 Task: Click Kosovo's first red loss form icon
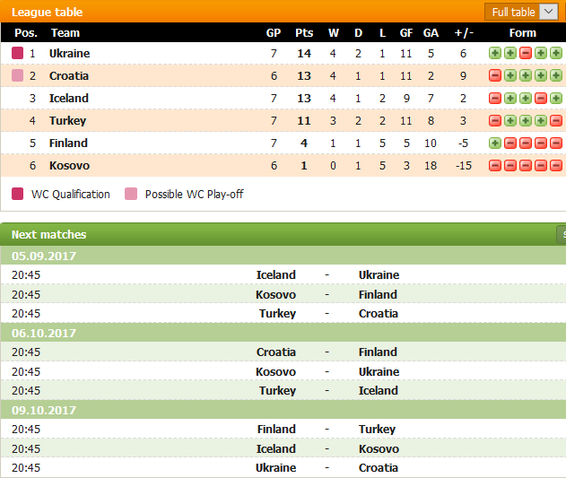(495, 165)
